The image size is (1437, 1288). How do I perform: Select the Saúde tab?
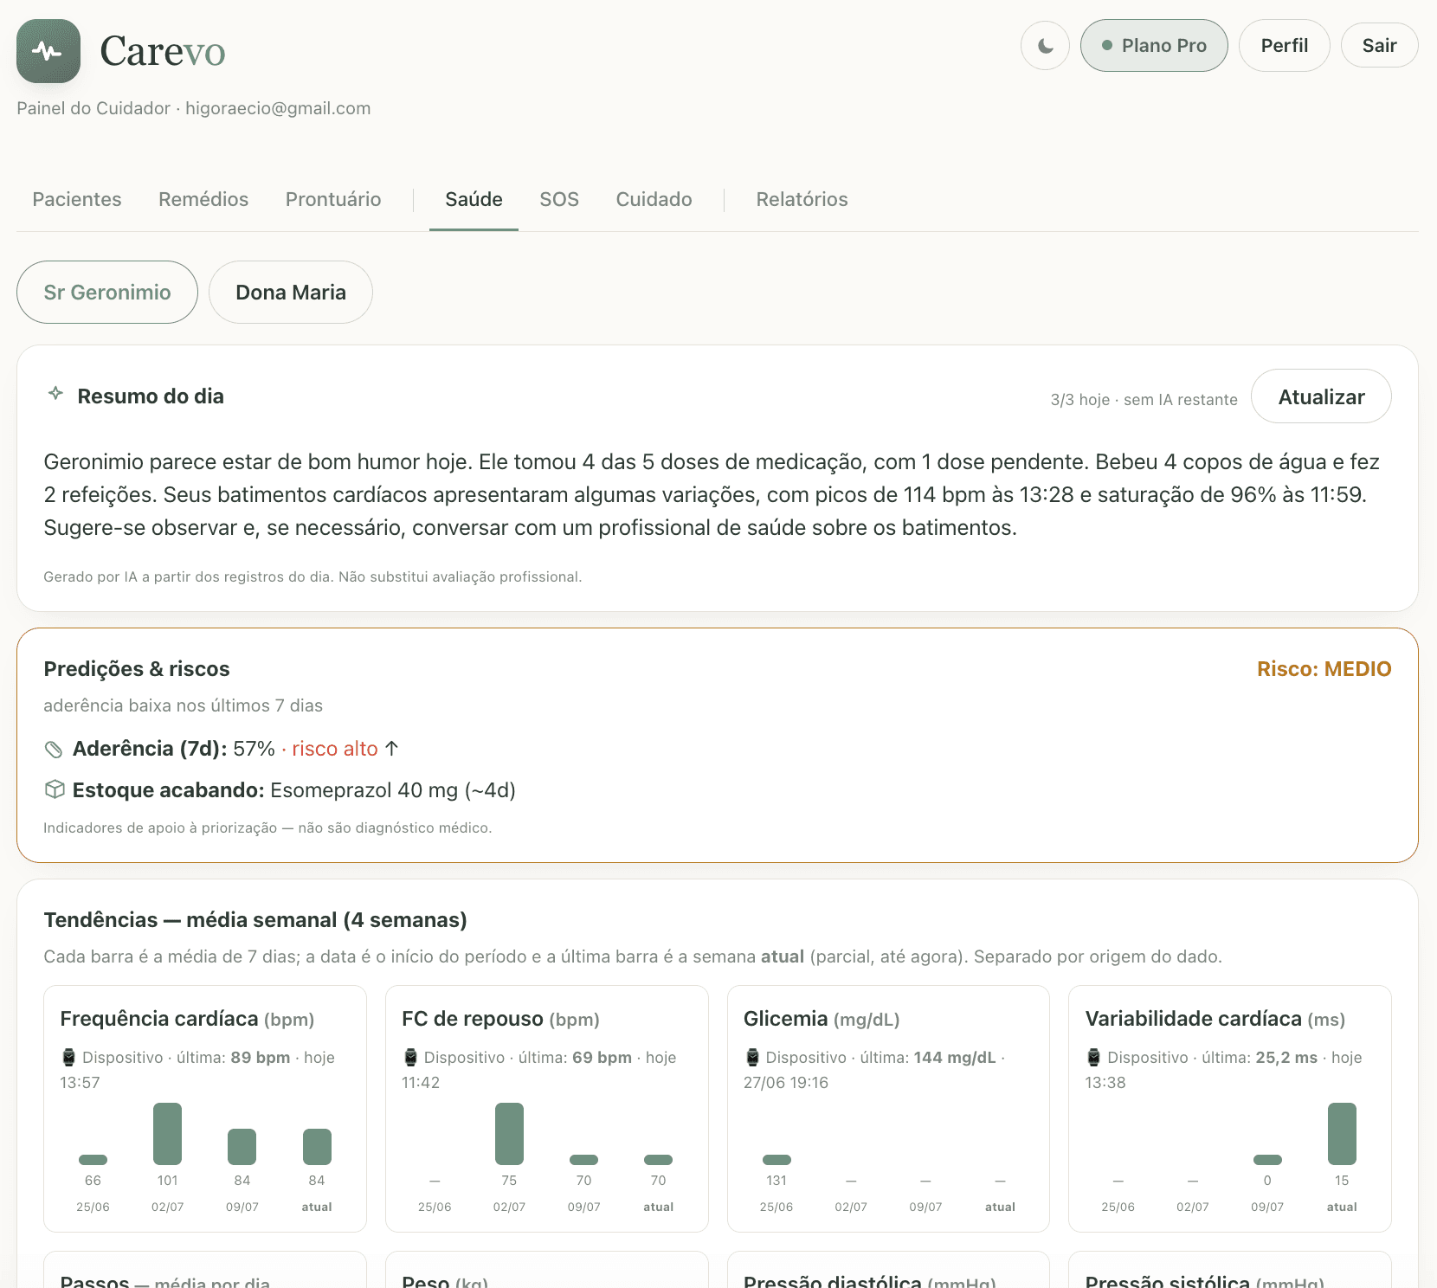474,199
